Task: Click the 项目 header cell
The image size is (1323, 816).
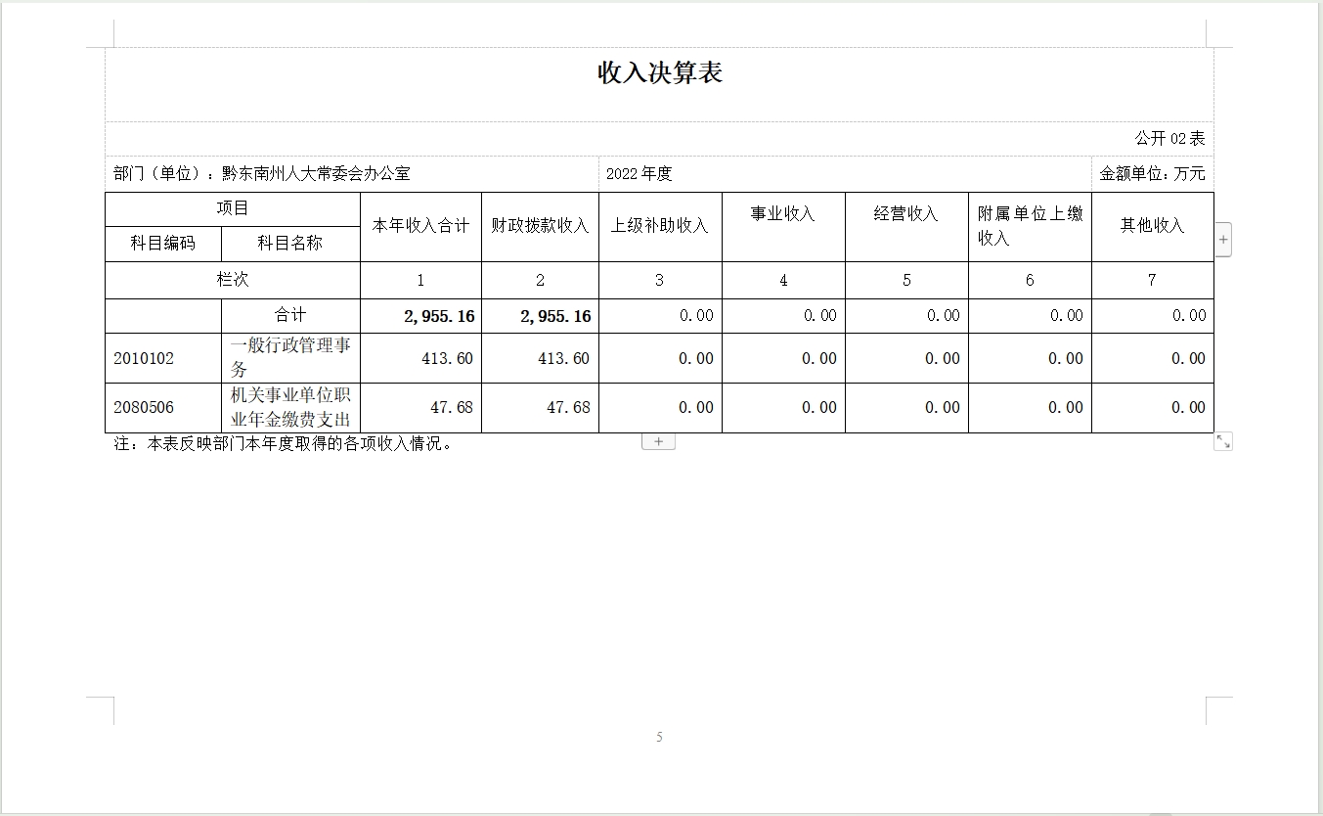Action: click(233, 208)
